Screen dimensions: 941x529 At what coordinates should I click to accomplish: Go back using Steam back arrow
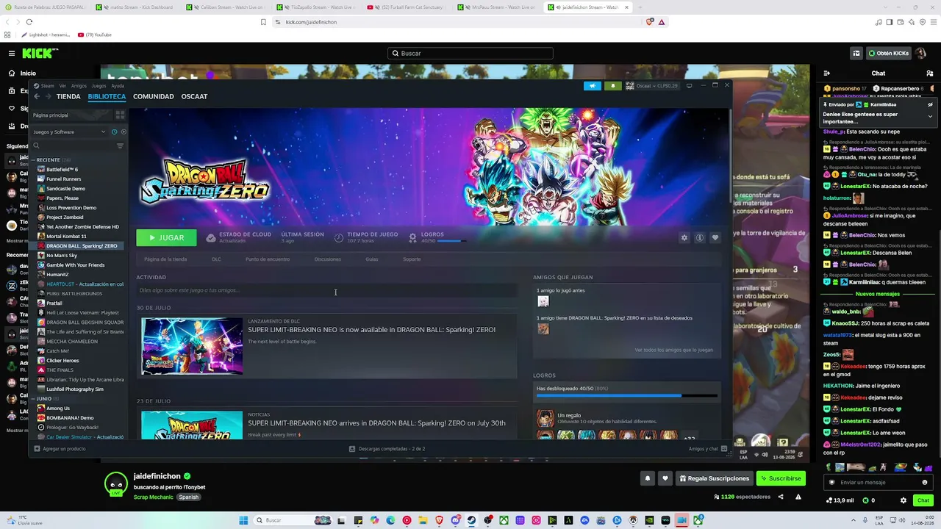[36, 96]
